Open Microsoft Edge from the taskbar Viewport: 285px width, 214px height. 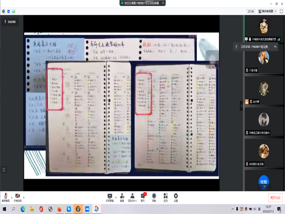point(23,209)
